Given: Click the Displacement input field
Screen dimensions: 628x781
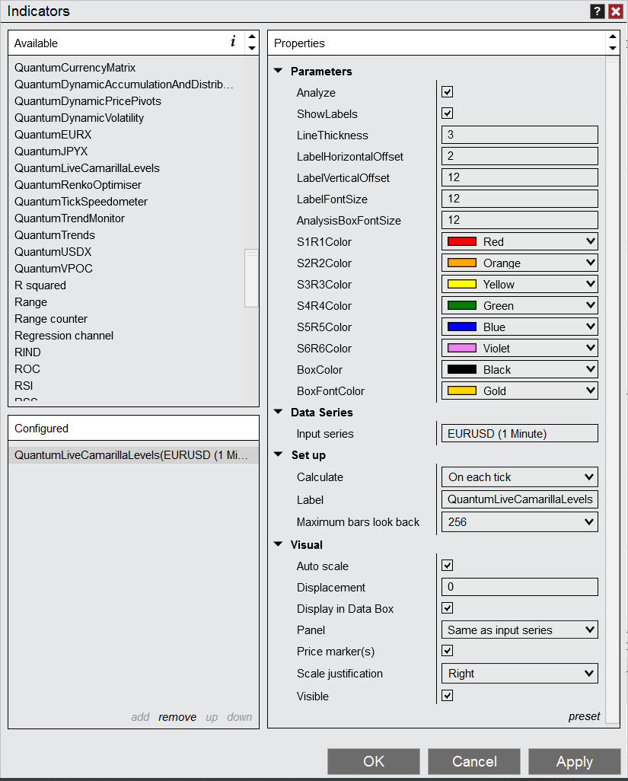Looking at the screenshot, I should tap(519, 587).
